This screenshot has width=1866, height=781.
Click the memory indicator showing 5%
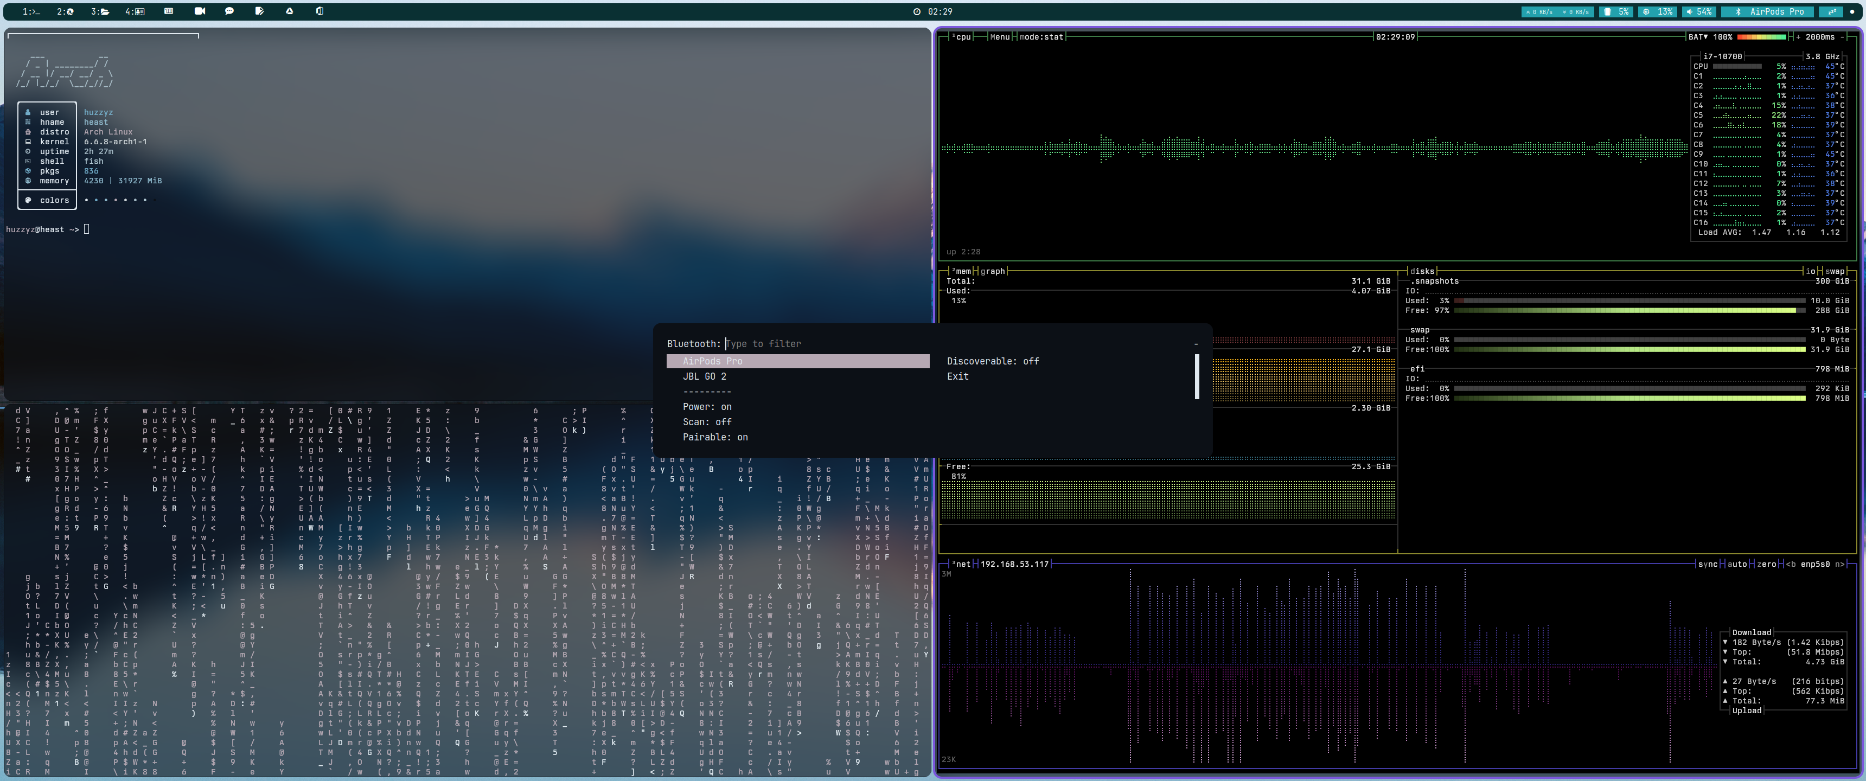pos(1616,11)
